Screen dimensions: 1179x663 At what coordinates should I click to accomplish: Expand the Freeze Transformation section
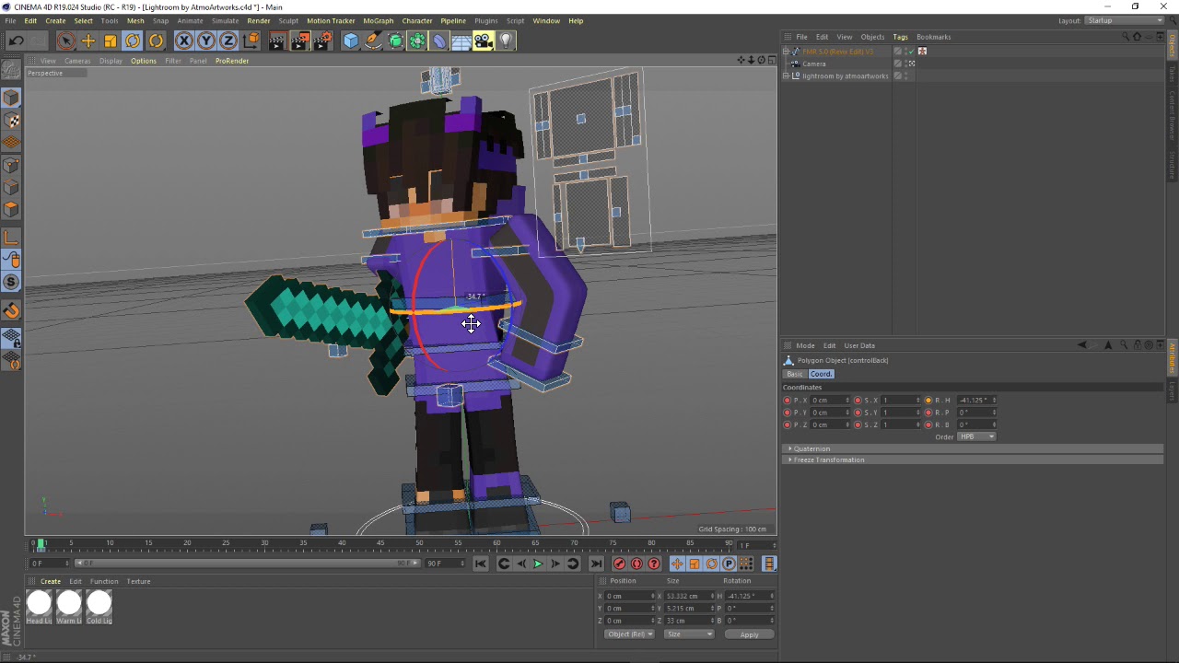click(789, 459)
